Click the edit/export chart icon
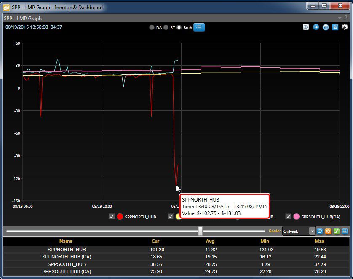 click(x=335, y=27)
